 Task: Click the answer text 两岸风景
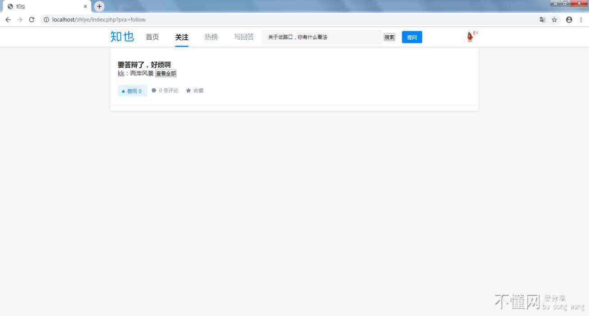click(x=142, y=73)
